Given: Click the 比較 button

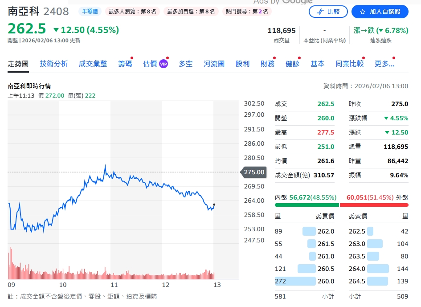Looking at the screenshot, I should pos(328,12).
